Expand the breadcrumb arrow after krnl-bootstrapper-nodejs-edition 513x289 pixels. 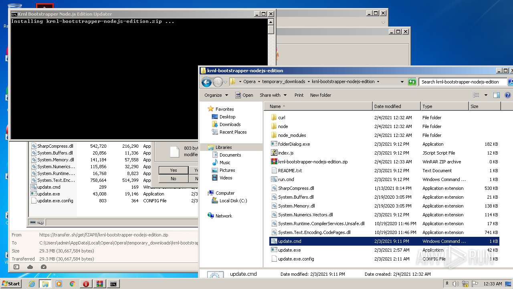(378, 81)
